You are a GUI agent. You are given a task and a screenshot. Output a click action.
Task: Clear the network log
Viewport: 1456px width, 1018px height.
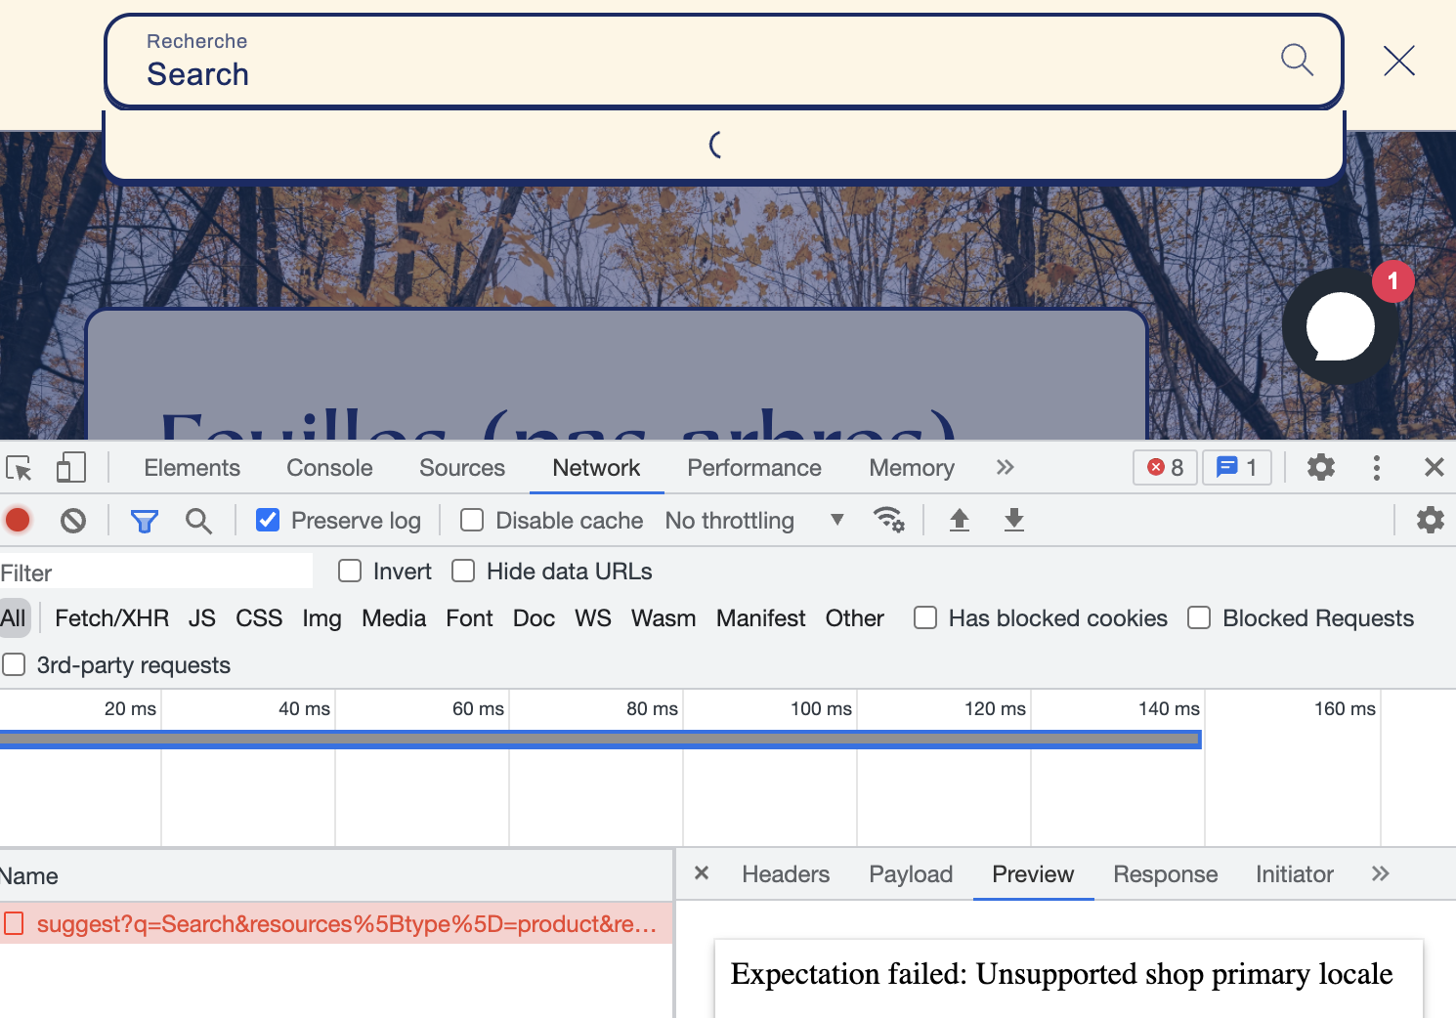click(x=73, y=521)
